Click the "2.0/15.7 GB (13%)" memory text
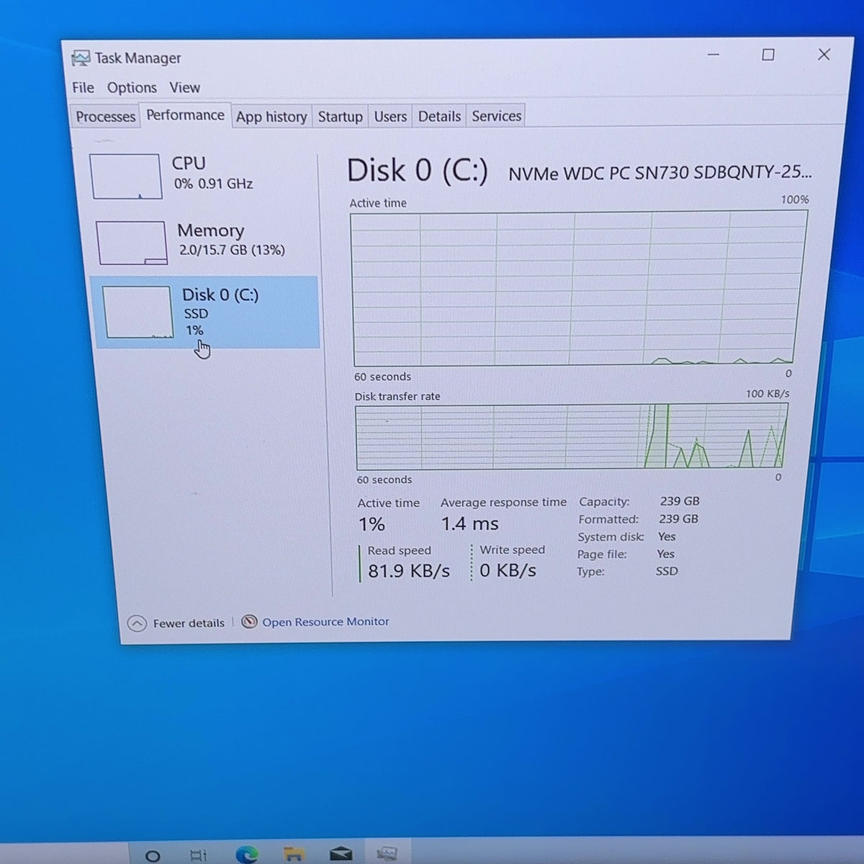 click(232, 250)
